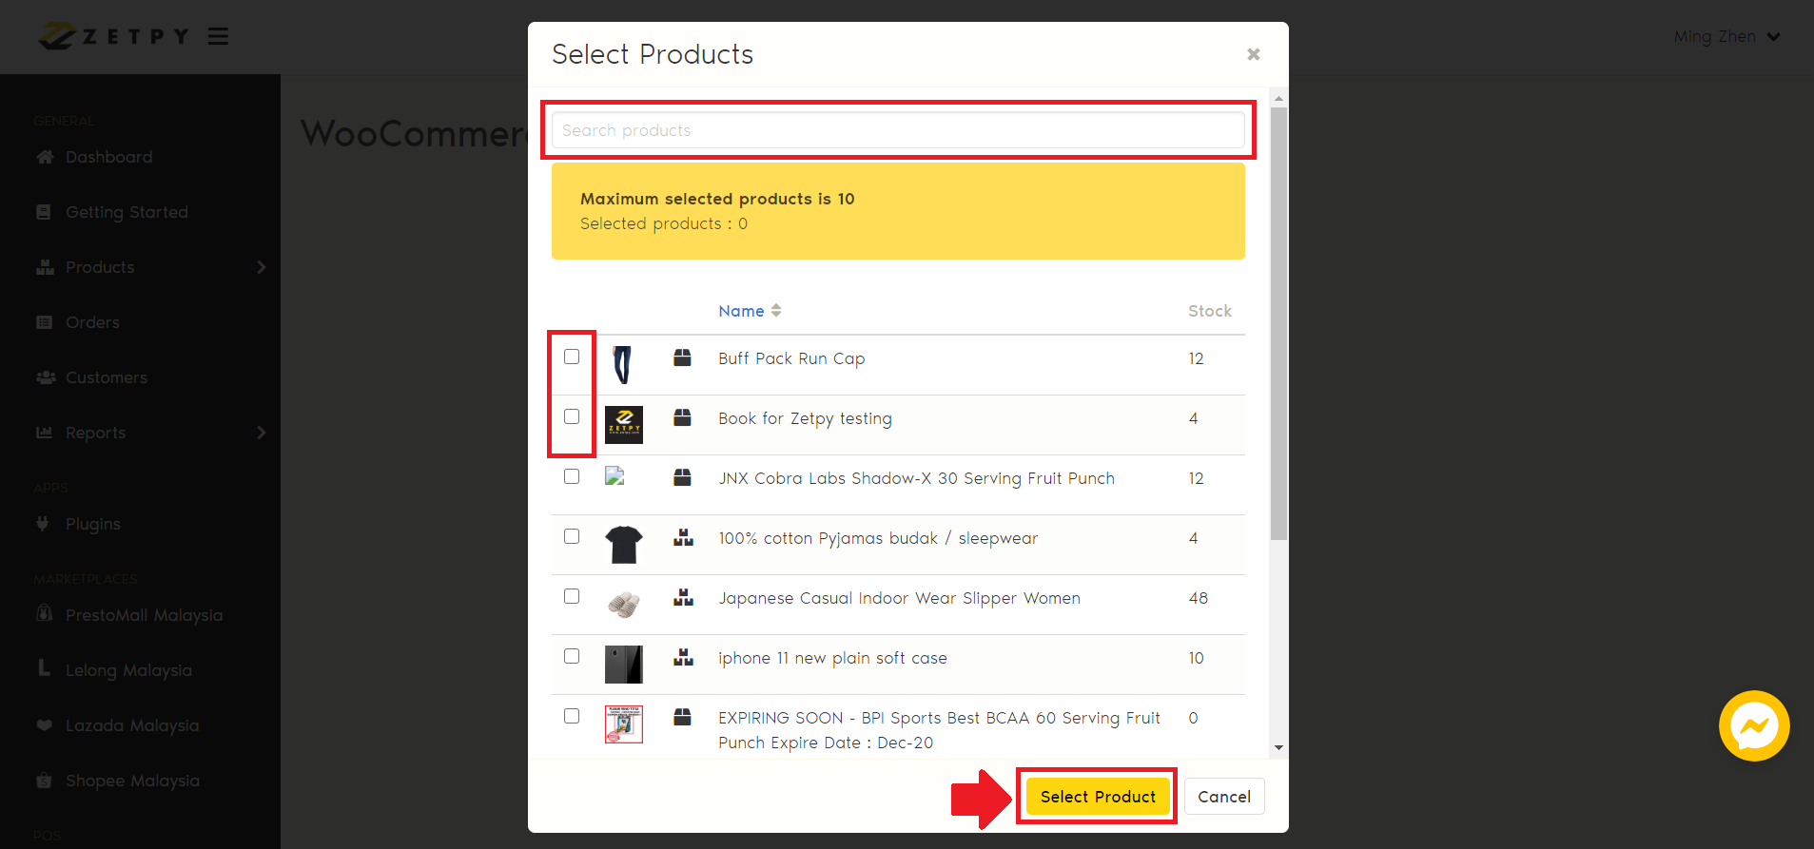
Task: Open the Ming Zhen user dropdown
Action: point(1726,36)
